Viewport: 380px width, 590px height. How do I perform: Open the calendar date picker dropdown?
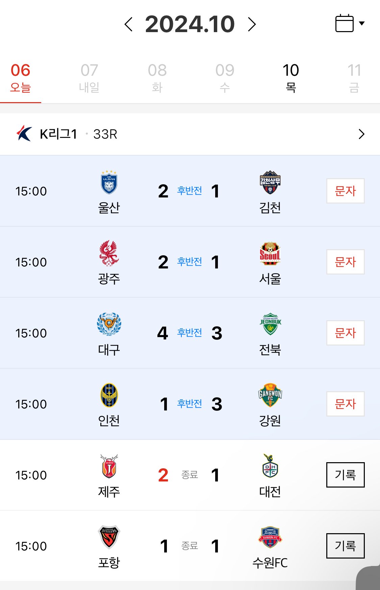click(x=349, y=23)
